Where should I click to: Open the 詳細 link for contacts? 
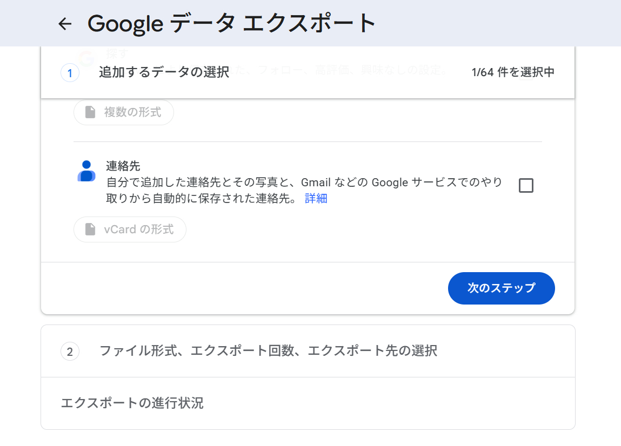(316, 198)
